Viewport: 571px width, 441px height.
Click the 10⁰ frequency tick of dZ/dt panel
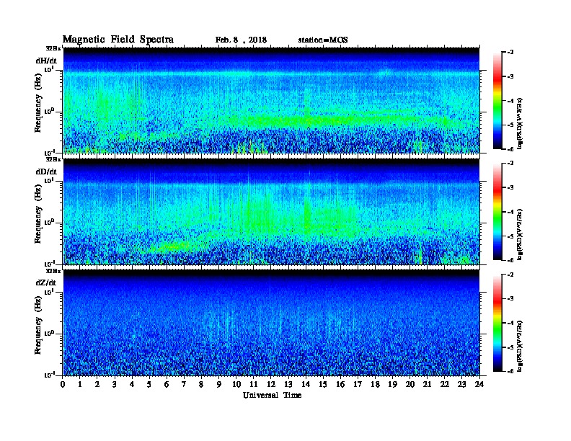pyautogui.click(x=48, y=334)
